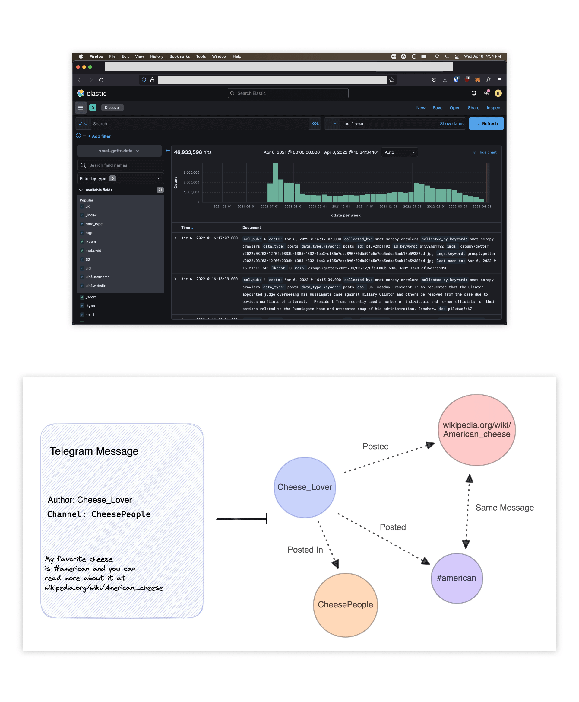
Task: Click the Bitwarden shield extension icon
Action: (x=456, y=79)
